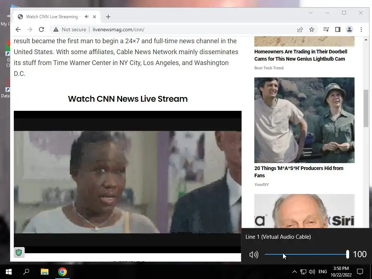This screenshot has width=372, height=279.
Task: Open a new tab with the plus button
Action: click(x=108, y=17)
